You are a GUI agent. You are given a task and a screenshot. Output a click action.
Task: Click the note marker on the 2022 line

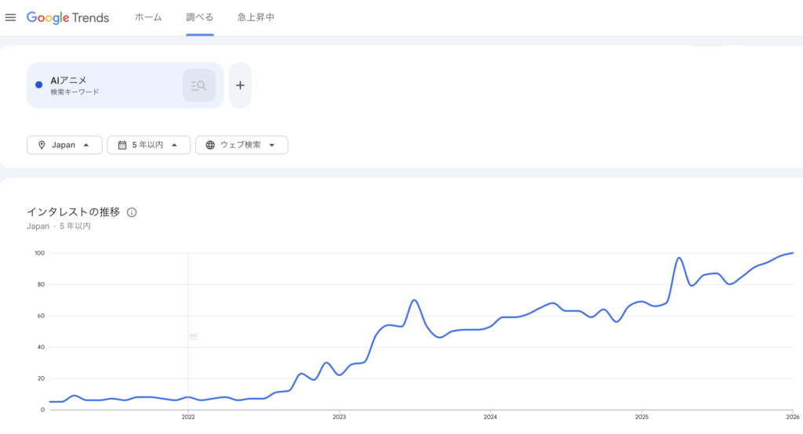(193, 336)
